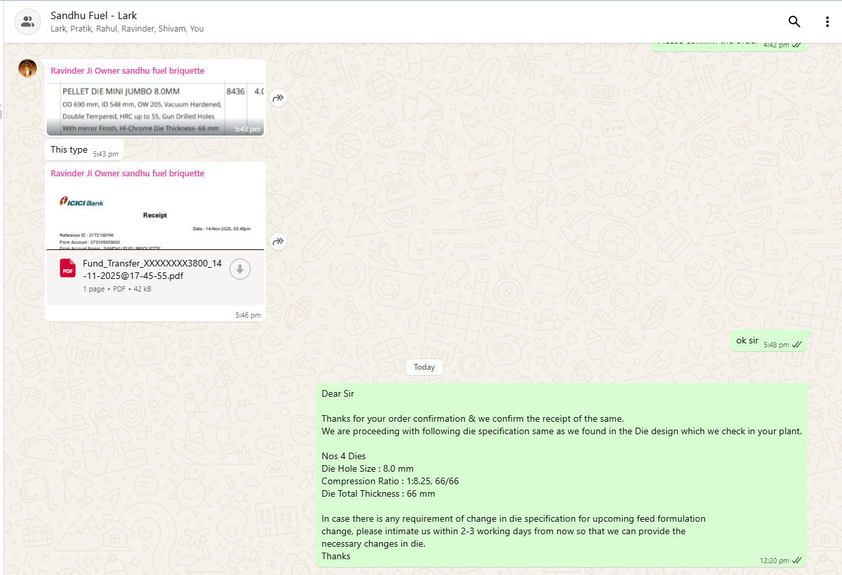Click read receipt ticks on 12:20 pm message
The image size is (842, 575).
click(797, 561)
